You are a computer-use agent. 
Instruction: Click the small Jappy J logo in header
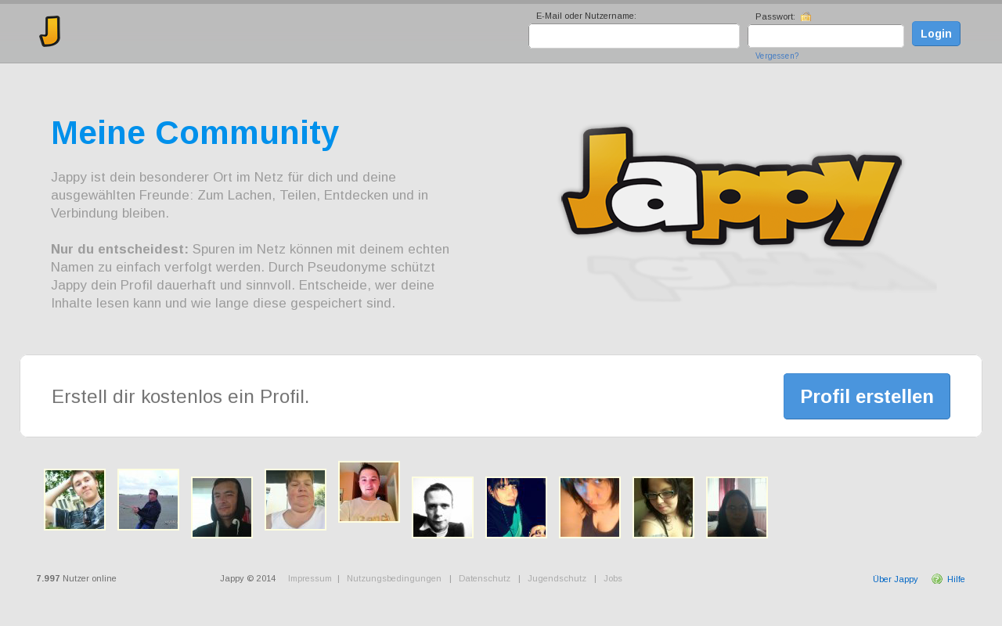coord(50,31)
